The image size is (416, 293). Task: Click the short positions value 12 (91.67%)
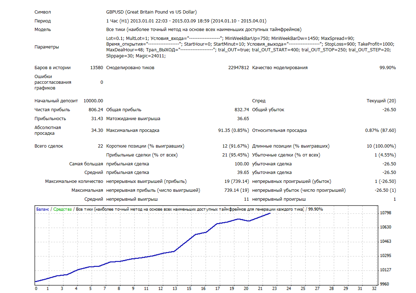pos(235,146)
